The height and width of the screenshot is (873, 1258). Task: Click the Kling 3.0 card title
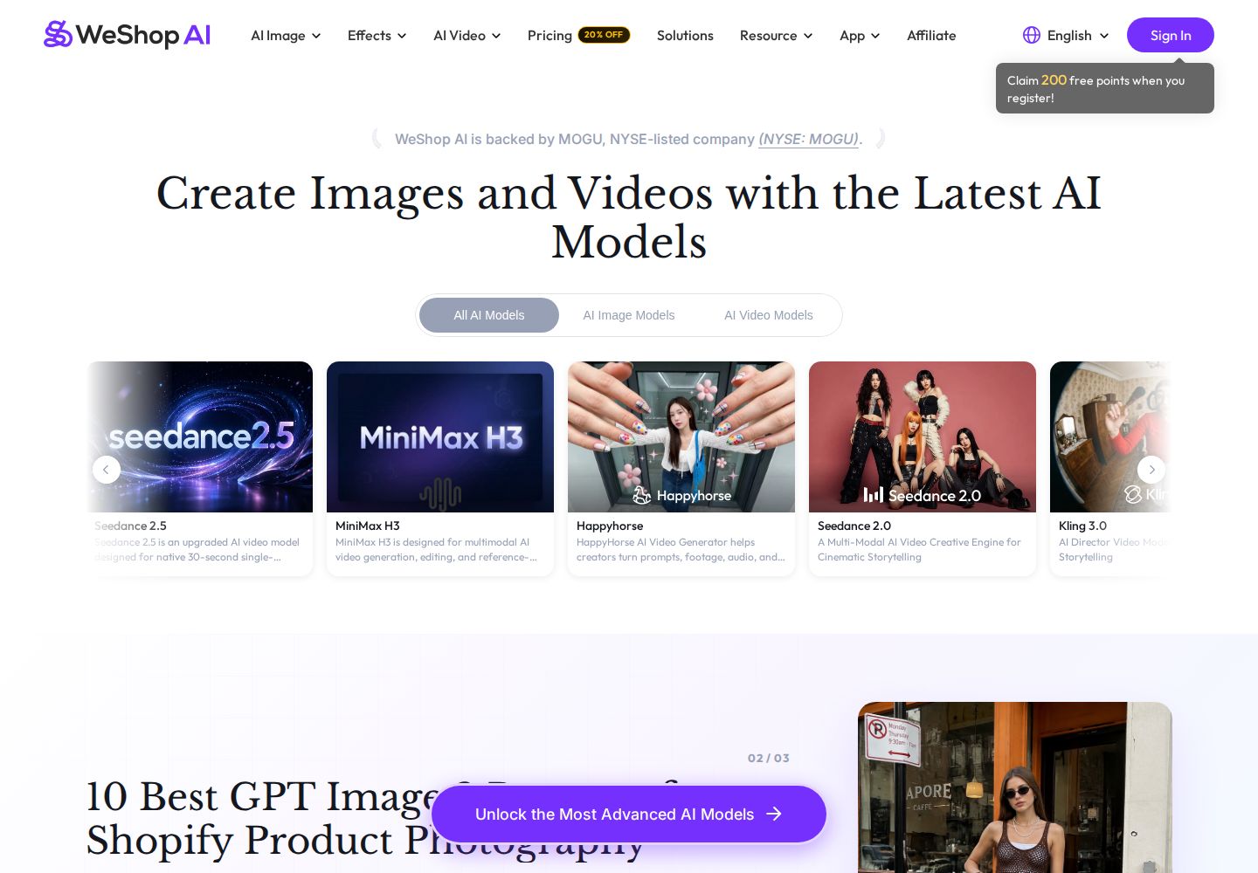pyautogui.click(x=1082, y=526)
